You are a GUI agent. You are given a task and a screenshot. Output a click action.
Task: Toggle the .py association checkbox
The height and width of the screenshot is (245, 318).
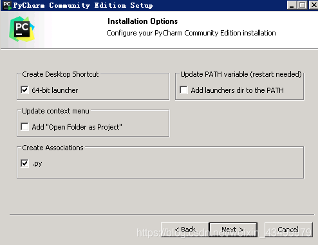[x=24, y=163]
